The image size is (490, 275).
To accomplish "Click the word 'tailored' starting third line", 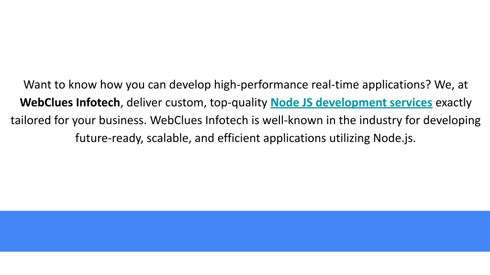I will [31, 120].
